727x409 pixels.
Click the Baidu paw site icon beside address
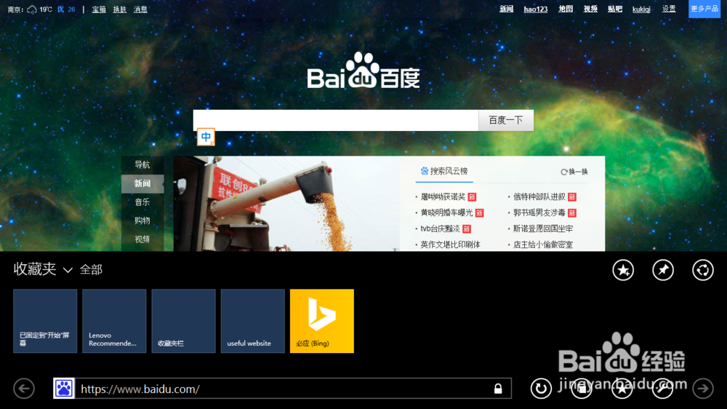pos(64,388)
